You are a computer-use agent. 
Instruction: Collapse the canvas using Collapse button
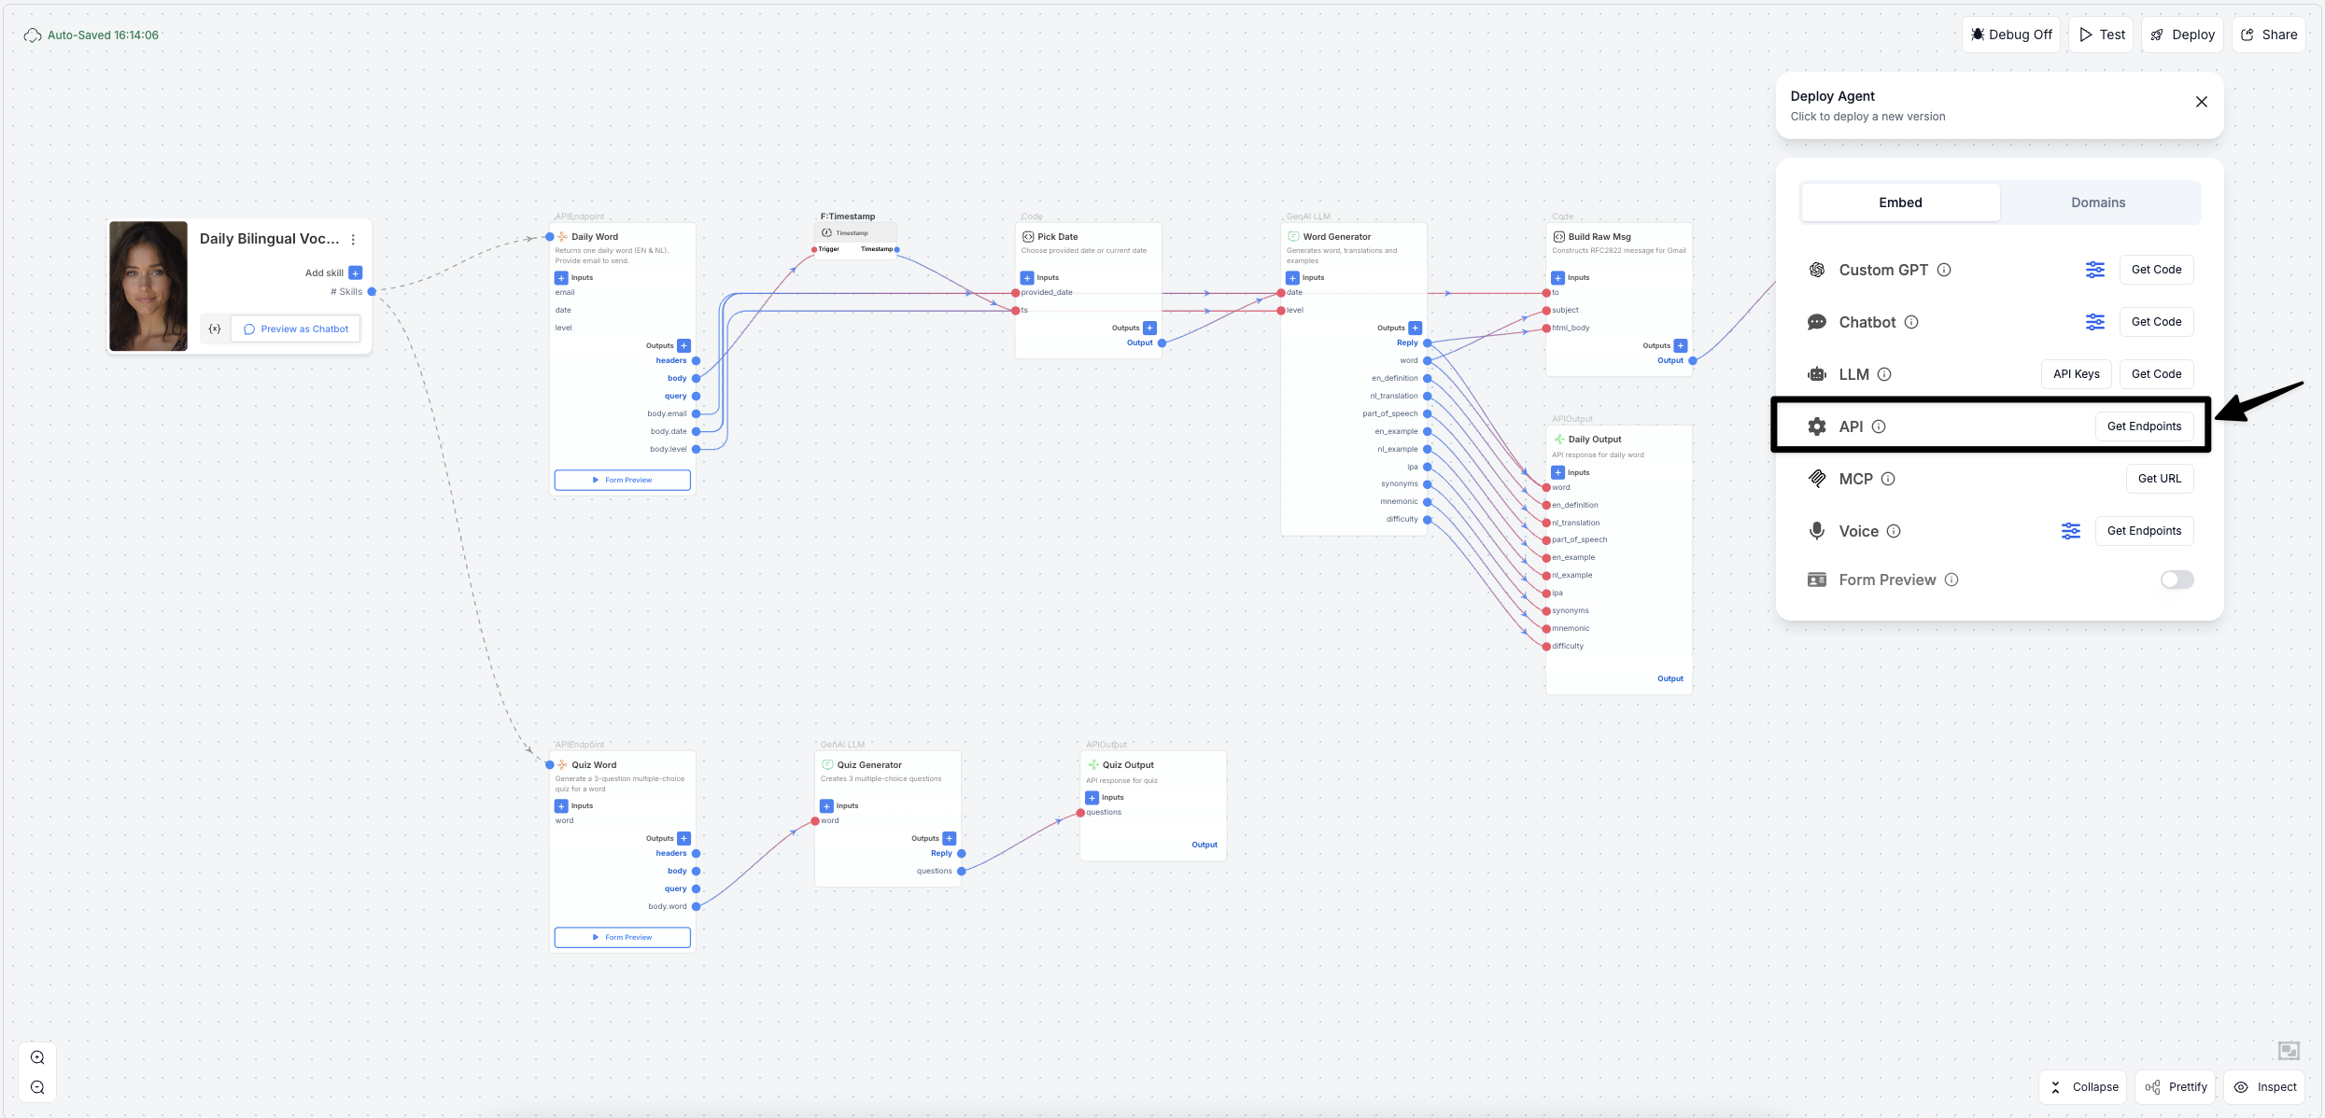point(2083,1086)
